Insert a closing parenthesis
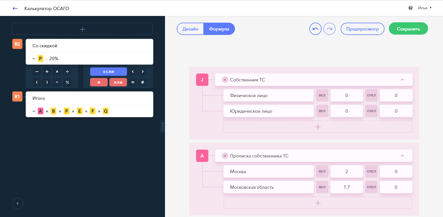Viewport: 443px width, 217px height. coord(47,82)
